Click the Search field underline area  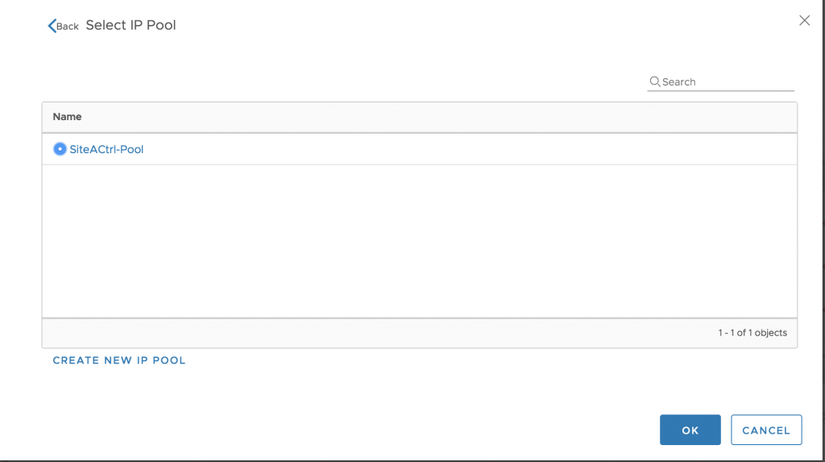pyautogui.click(x=720, y=90)
